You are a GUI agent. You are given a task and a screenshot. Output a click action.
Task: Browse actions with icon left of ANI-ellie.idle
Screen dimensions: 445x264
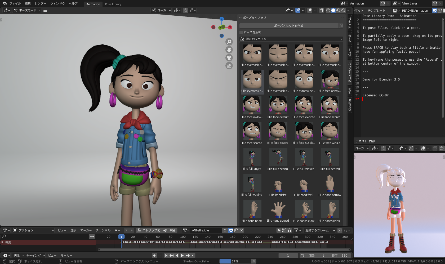[x=186, y=230]
